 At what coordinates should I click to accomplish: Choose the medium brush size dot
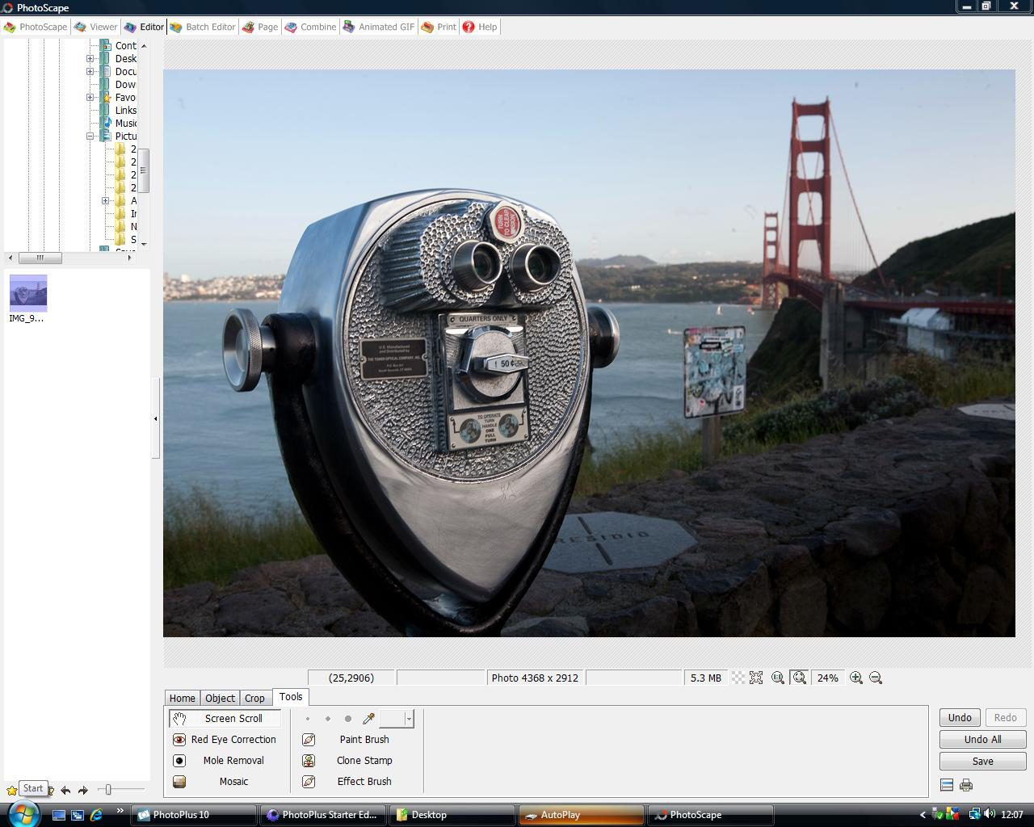328,718
